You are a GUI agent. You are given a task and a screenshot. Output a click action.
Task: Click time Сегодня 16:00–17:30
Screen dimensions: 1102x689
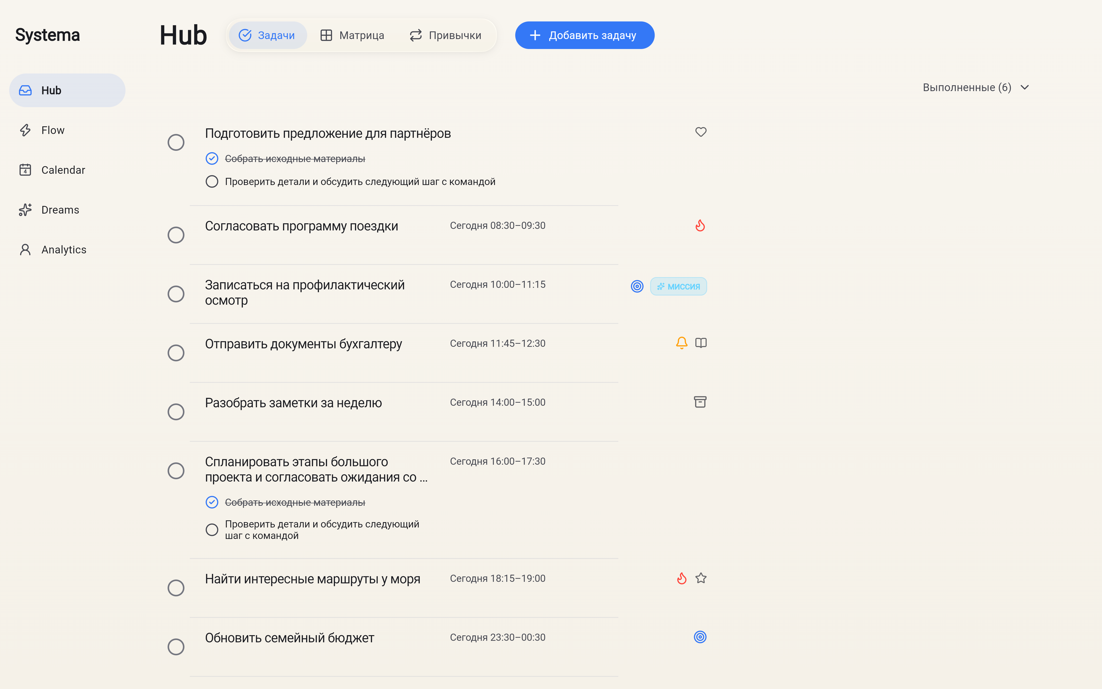(498, 461)
